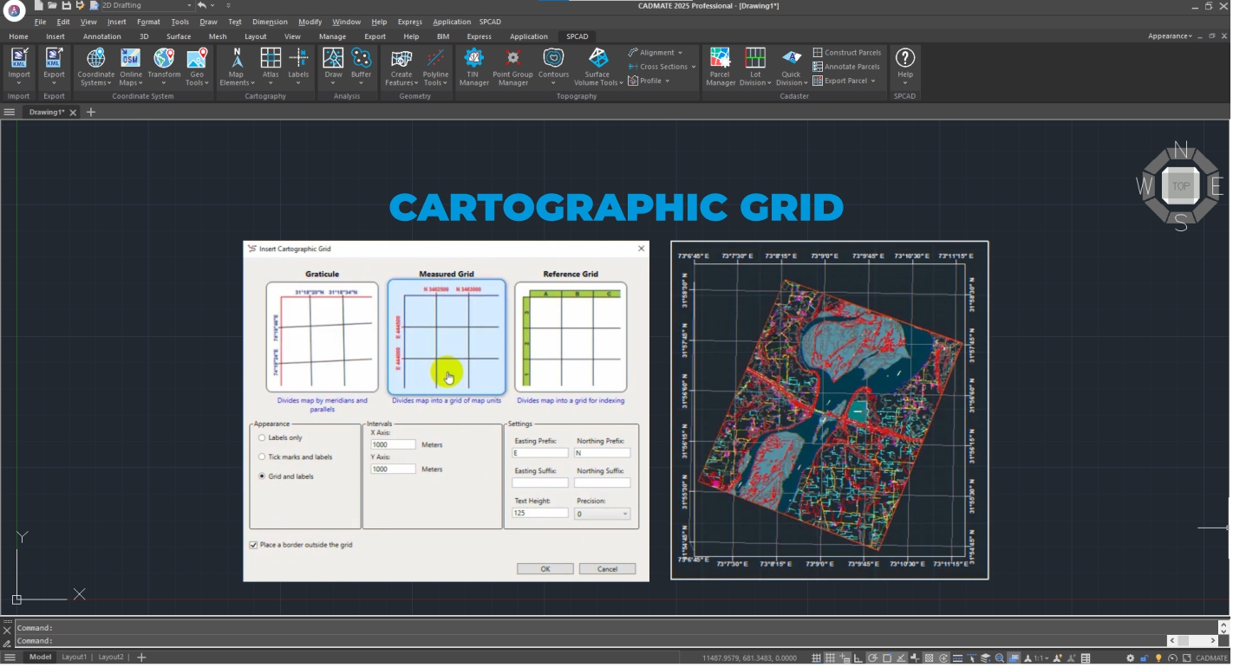Screen dimensions: 1233x667
Task: Open the Online Maps tool
Action: [x=130, y=66]
